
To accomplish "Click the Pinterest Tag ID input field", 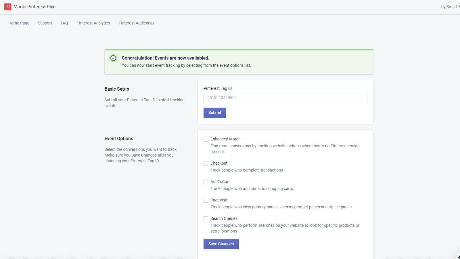I will pyautogui.click(x=285, y=98).
